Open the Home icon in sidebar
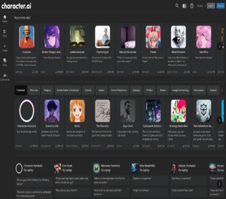This screenshot has height=199, width=226. 5,17
